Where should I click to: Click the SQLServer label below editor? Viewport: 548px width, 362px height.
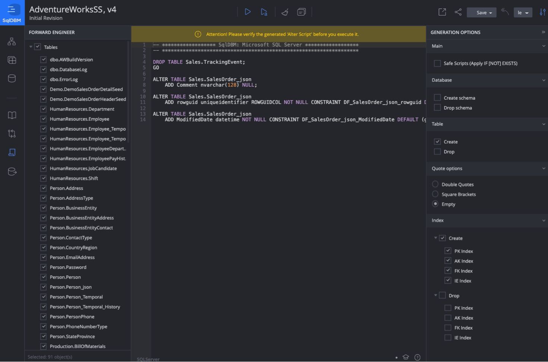click(x=148, y=359)
